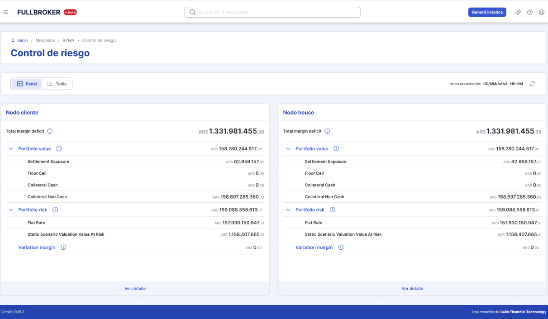Click the refresh icon next to Última actualización

point(532,84)
